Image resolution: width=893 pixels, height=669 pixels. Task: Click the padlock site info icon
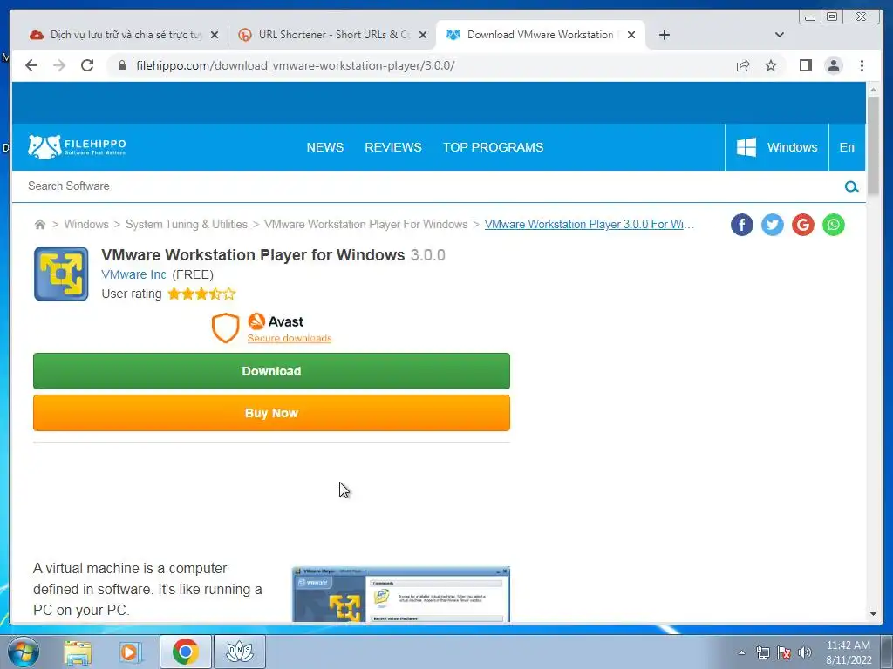121,65
